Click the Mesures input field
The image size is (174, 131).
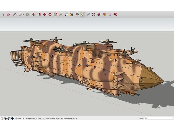pos(159,118)
